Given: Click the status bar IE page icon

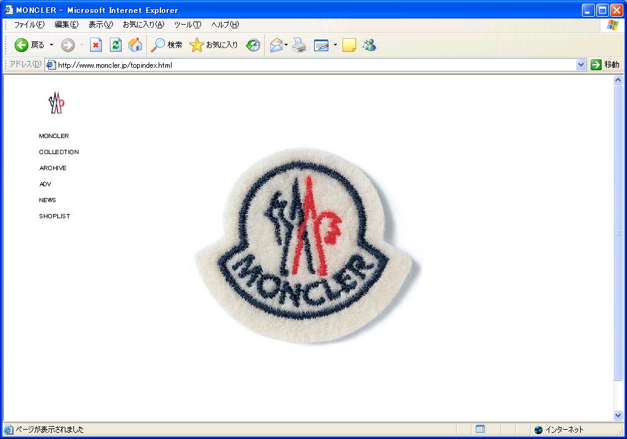Looking at the screenshot, I should click(8, 430).
